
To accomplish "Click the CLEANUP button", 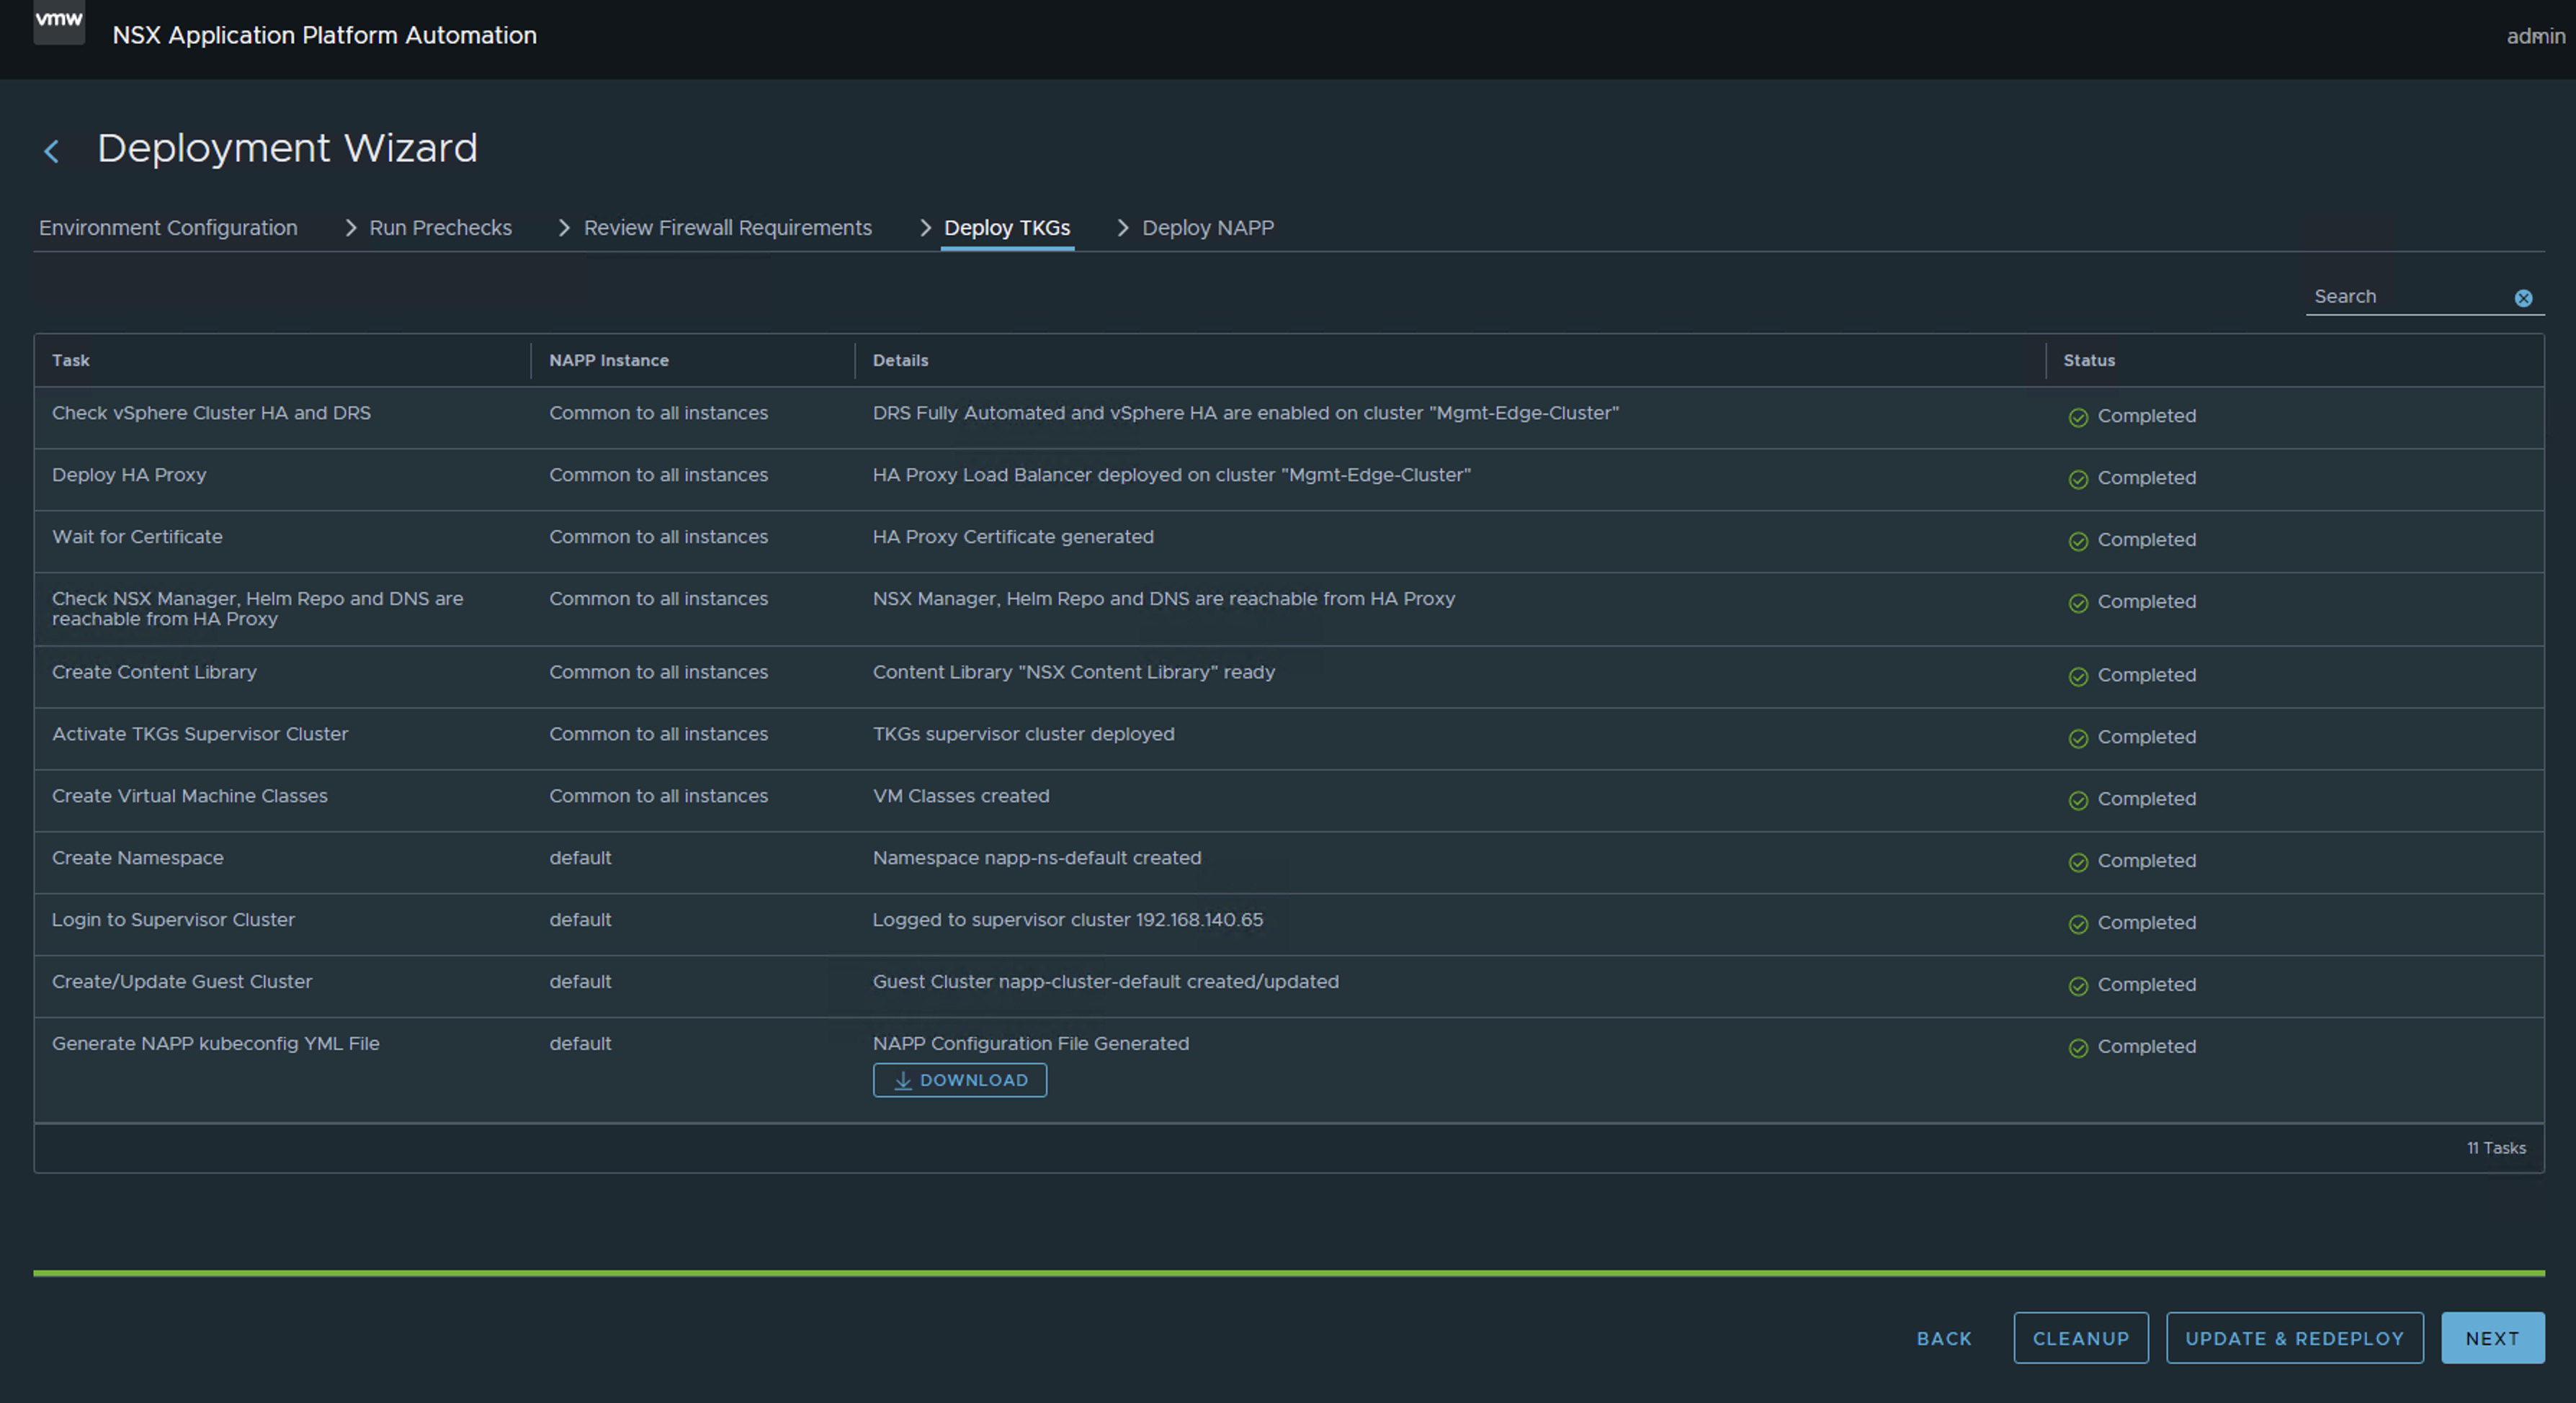I will [2080, 1338].
